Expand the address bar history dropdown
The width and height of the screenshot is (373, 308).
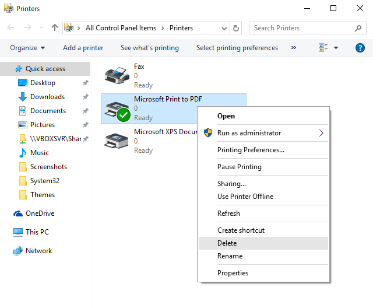[x=224, y=29]
